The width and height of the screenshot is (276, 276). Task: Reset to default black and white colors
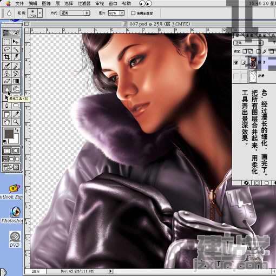(5, 141)
